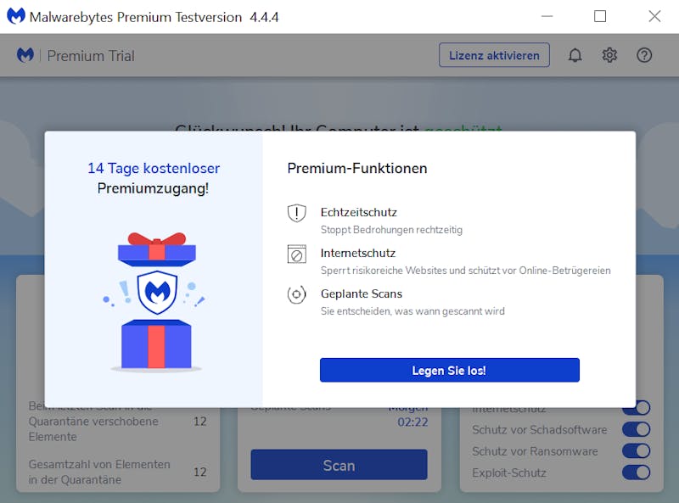The width and height of the screenshot is (679, 503).
Task: Click "Stoppt Bedrohungen rechtzeitig" description
Action: (x=391, y=230)
